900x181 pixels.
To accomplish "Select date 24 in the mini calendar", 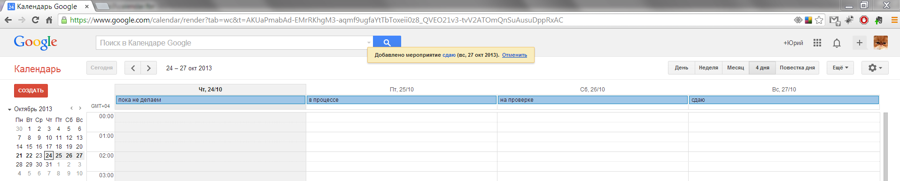I will 49,156.
